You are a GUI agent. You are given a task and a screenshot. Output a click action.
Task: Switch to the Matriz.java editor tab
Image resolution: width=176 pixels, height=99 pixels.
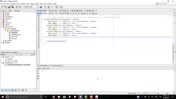91,11
